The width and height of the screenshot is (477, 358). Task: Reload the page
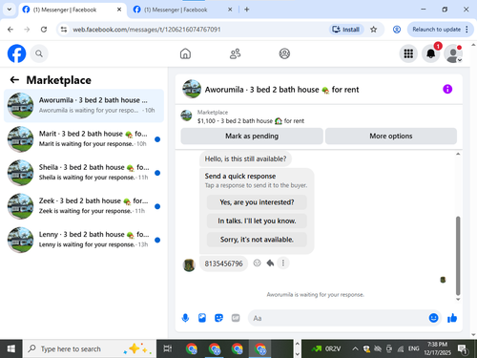[x=44, y=30]
